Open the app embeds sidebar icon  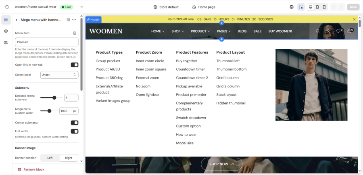coord(6,42)
